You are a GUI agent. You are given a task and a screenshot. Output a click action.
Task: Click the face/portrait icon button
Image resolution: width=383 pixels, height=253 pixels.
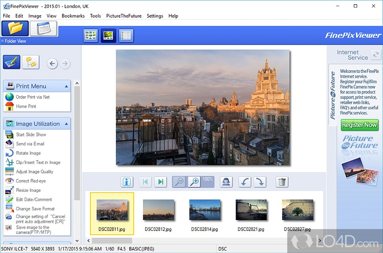pos(226,182)
